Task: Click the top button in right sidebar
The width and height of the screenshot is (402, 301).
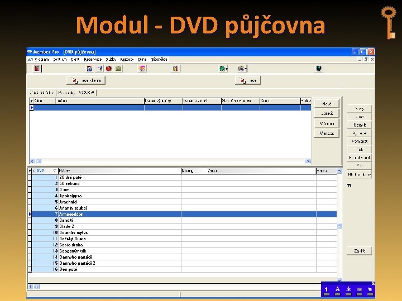Action: (x=360, y=109)
